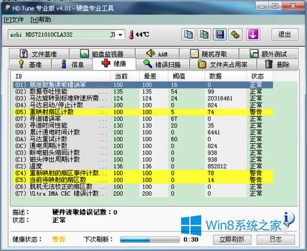Switch to the 额外测试 tab
Image resolution: width=307 pixels, height=251 pixels.
(269, 54)
